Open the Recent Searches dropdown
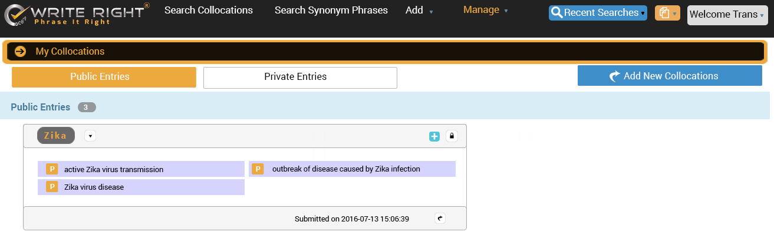 [x=598, y=13]
